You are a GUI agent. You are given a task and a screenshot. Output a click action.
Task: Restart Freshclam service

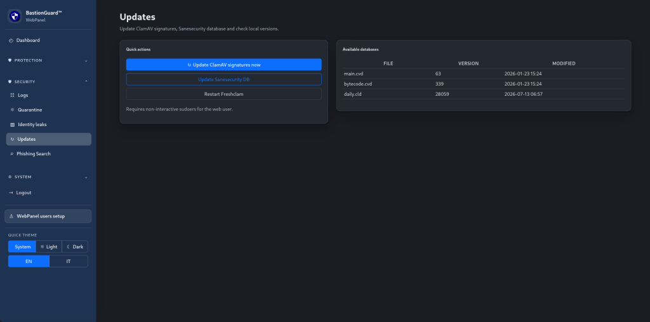[x=224, y=94]
